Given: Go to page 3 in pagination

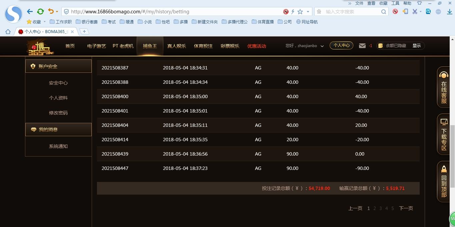Looking at the screenshot, I should 381,208.
